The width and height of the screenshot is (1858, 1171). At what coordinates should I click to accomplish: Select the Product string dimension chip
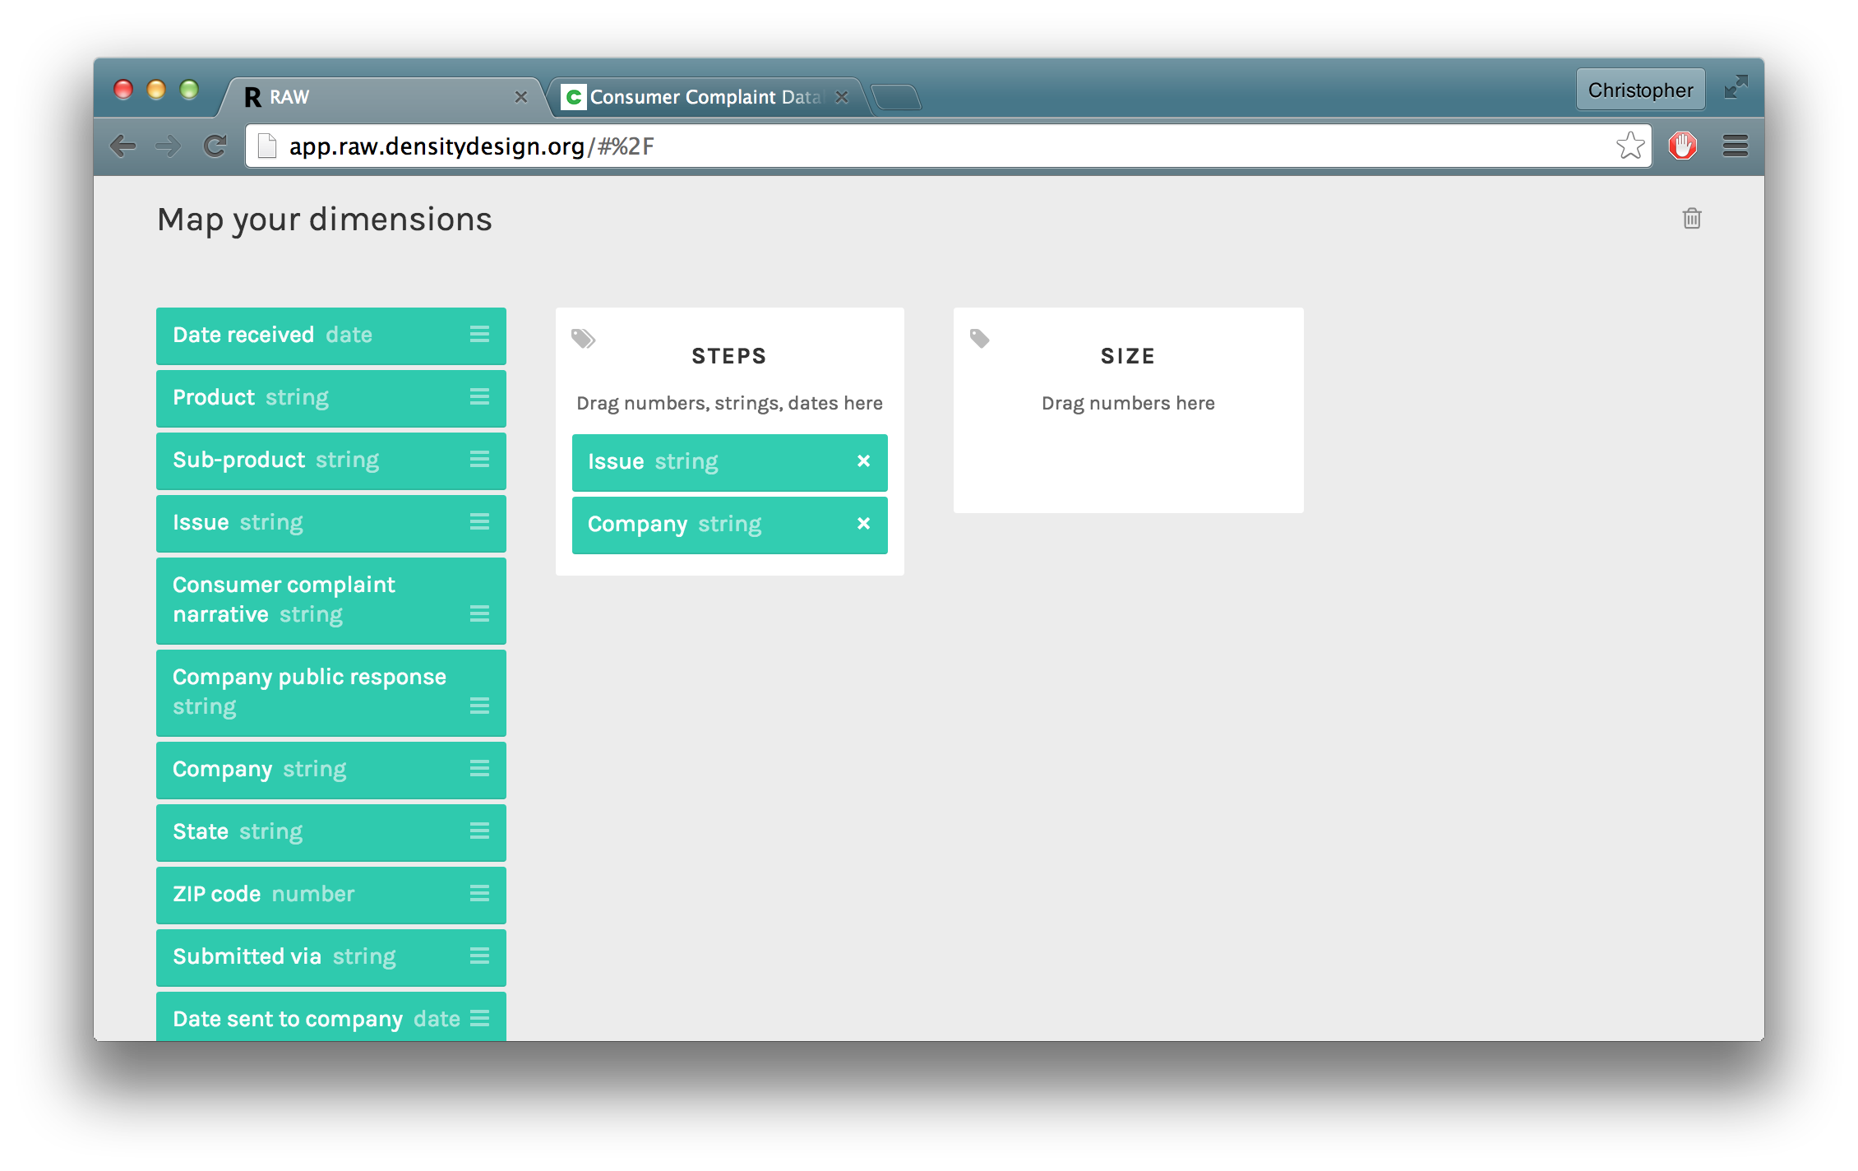tap(331, 398)
